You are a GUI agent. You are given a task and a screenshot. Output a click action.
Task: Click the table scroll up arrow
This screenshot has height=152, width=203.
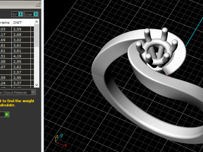pos(37,22)
